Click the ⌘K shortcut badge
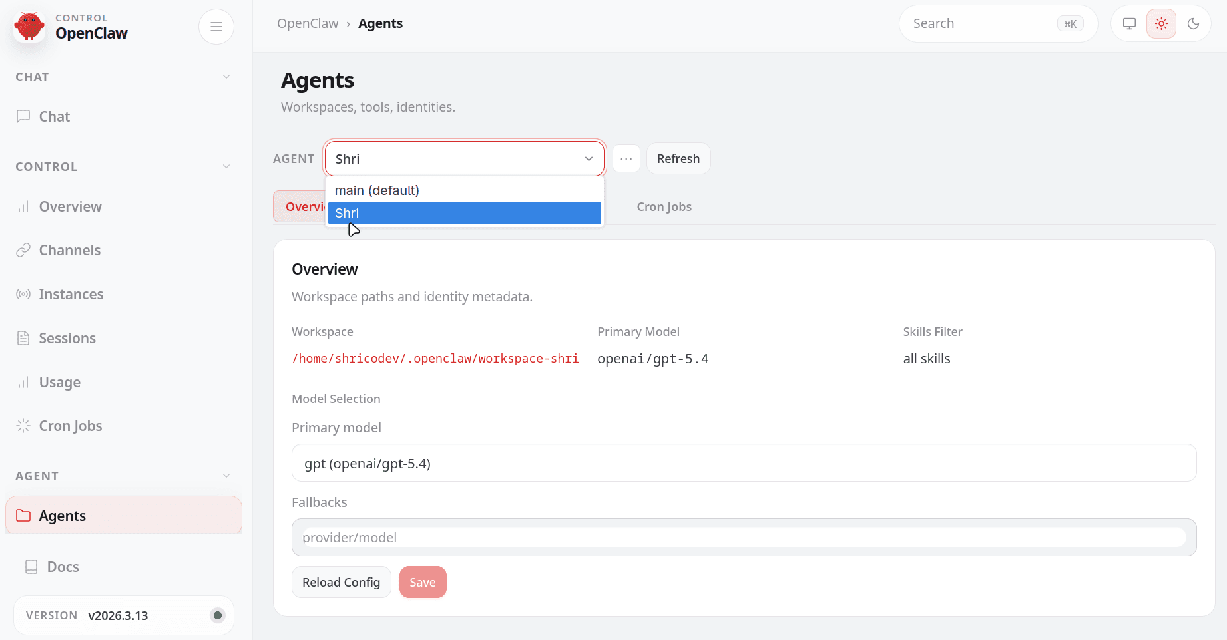This screenshot has width=1227, height=640. pyautogui.click(x=1070, y=24)
